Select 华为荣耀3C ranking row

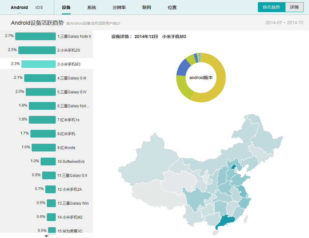tap(46, 230)
